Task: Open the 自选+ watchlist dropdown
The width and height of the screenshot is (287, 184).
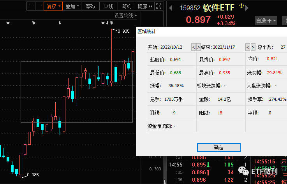Action: coord(266,21)
